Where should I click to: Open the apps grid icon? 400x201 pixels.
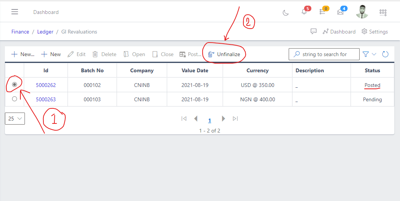(x=383, y=12)
